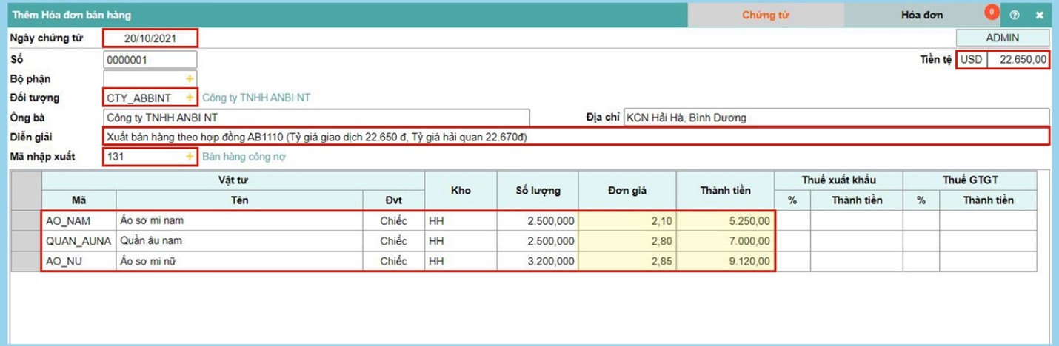Switch to the Chứng từ tab
This screenshot has height=346, width=1059.
[766, 15]
